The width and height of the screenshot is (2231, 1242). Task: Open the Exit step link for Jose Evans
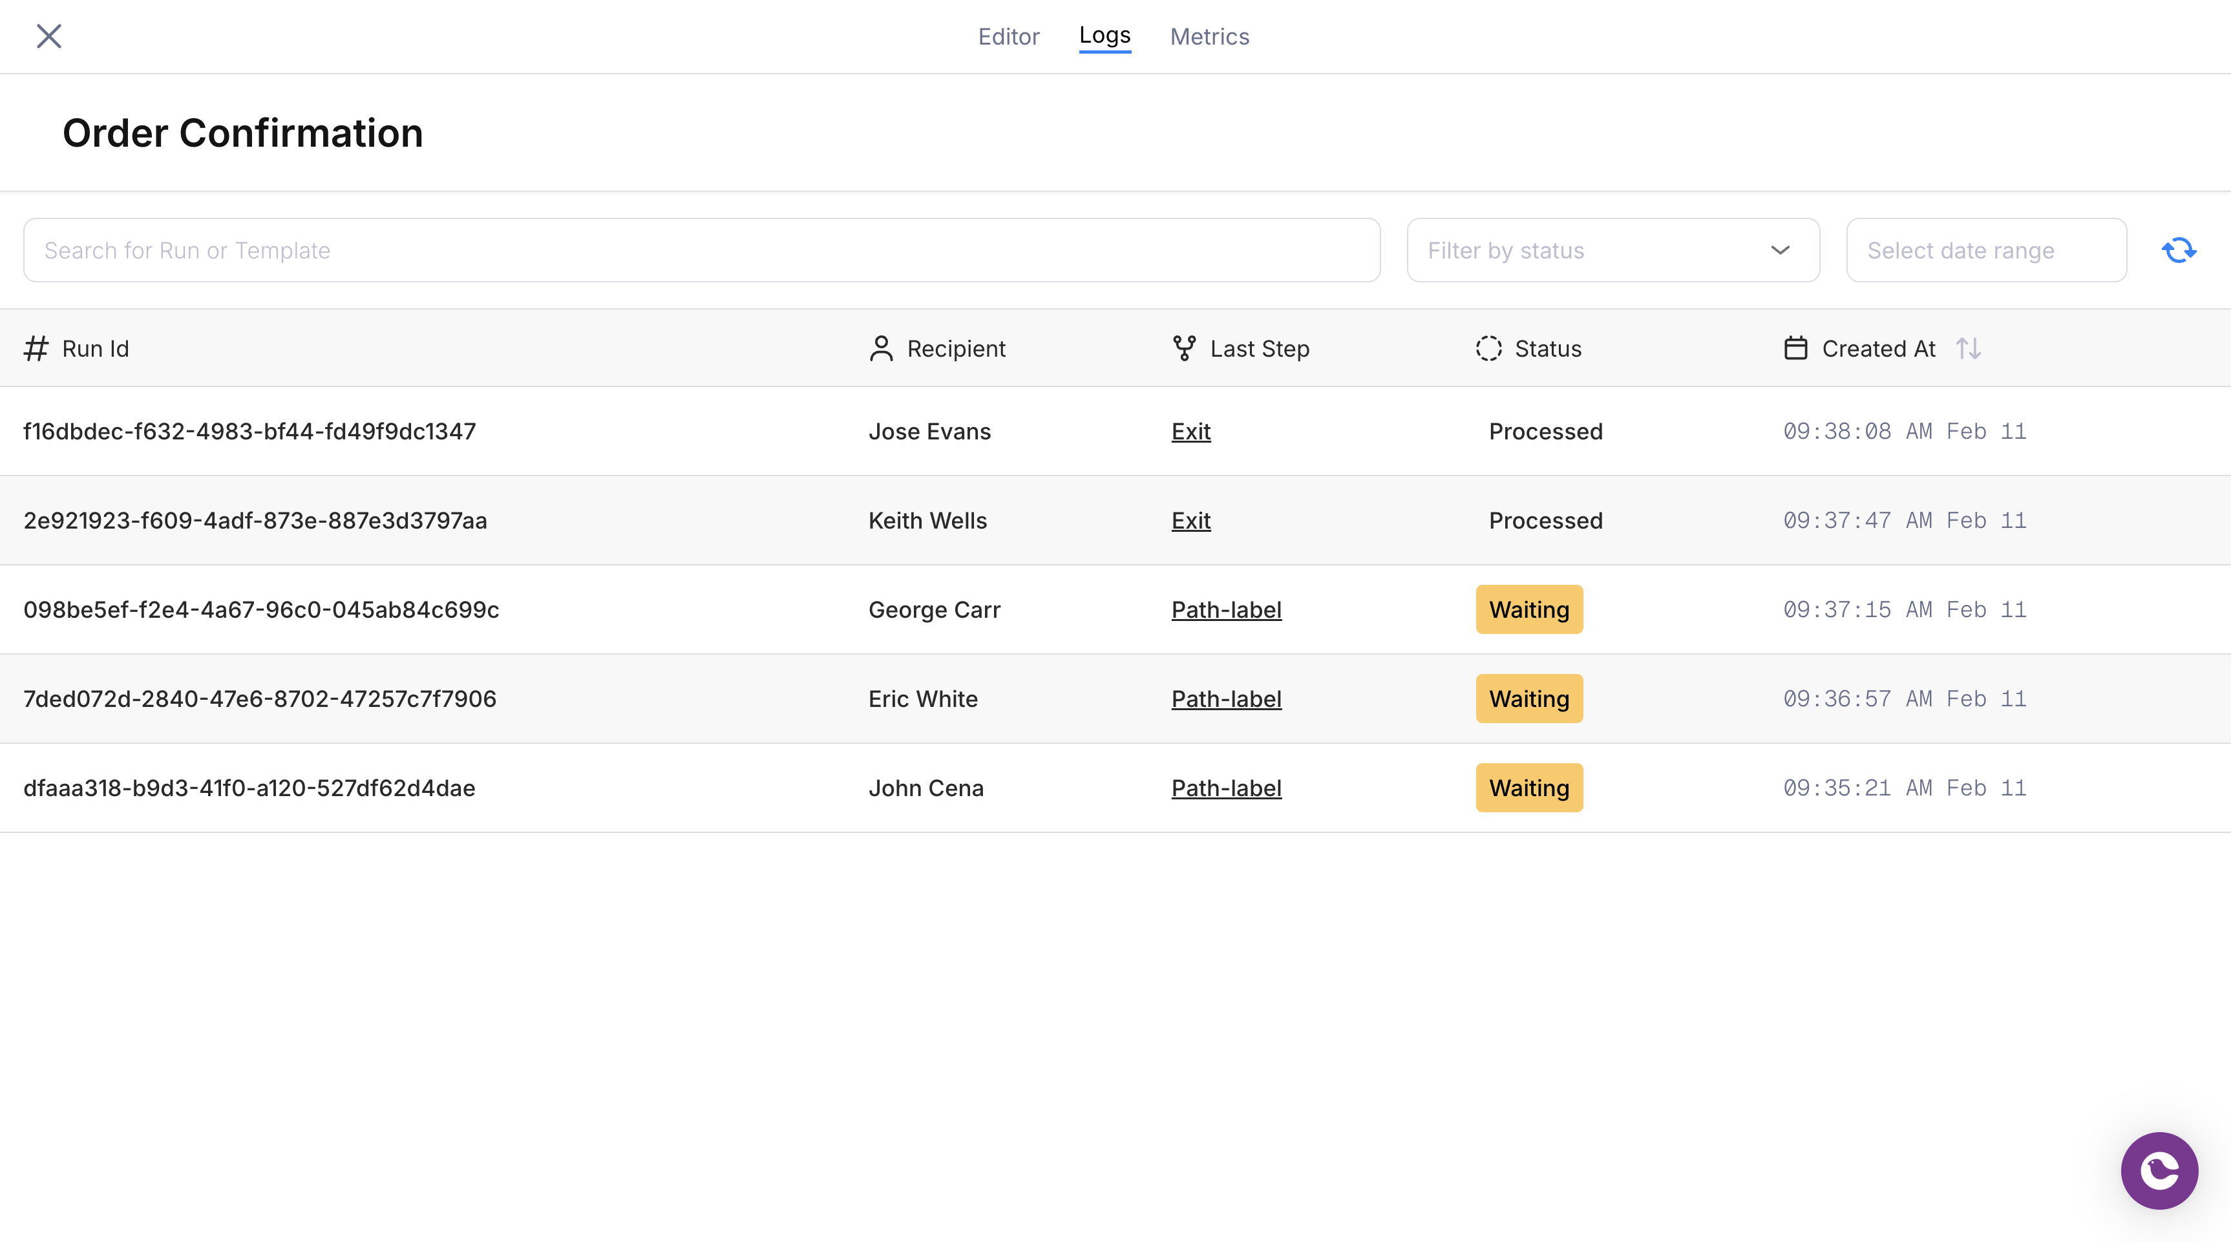[1191, 431]
